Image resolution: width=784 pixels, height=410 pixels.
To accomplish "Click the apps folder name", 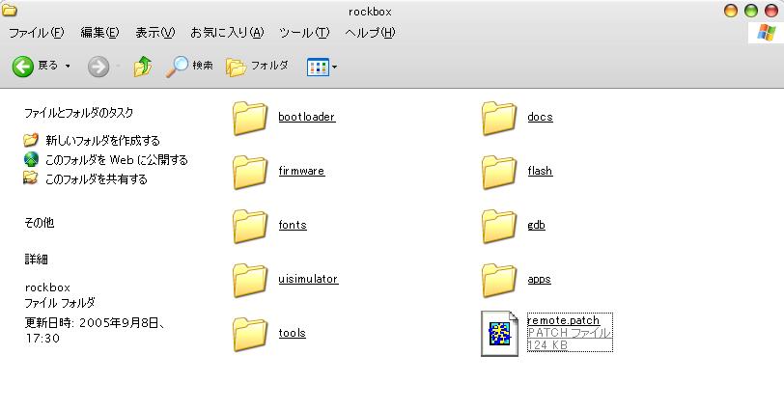I will point(539,279).
